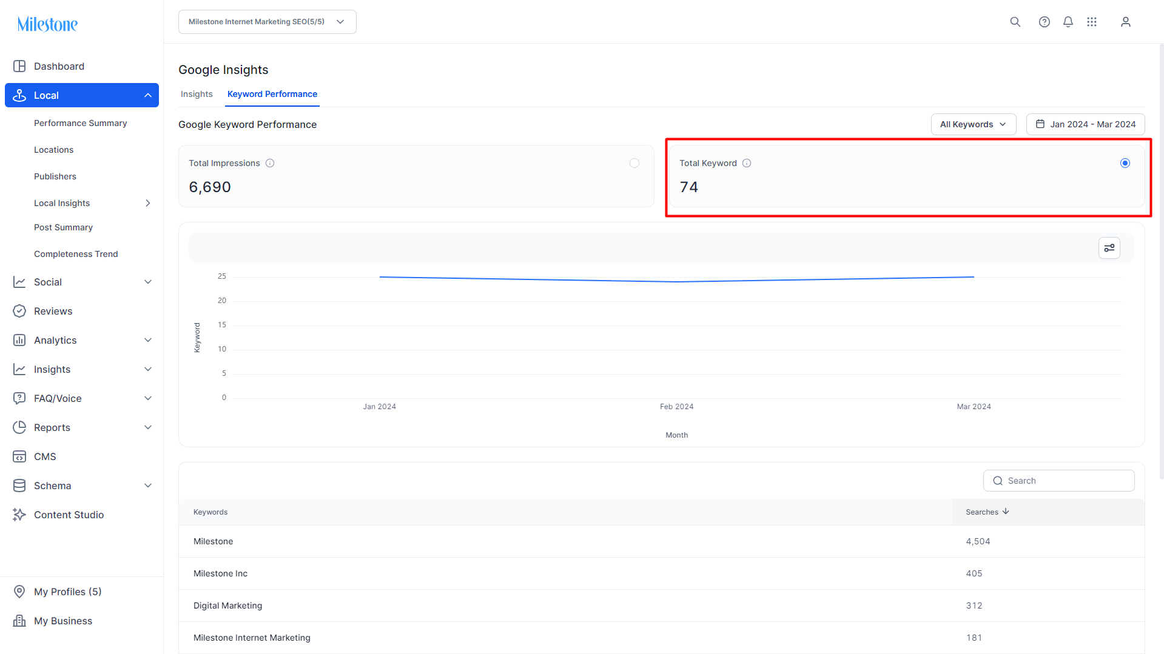1164x654 pixels.
Task: Click calendar icon in date range
Action: pos(1040,124)
